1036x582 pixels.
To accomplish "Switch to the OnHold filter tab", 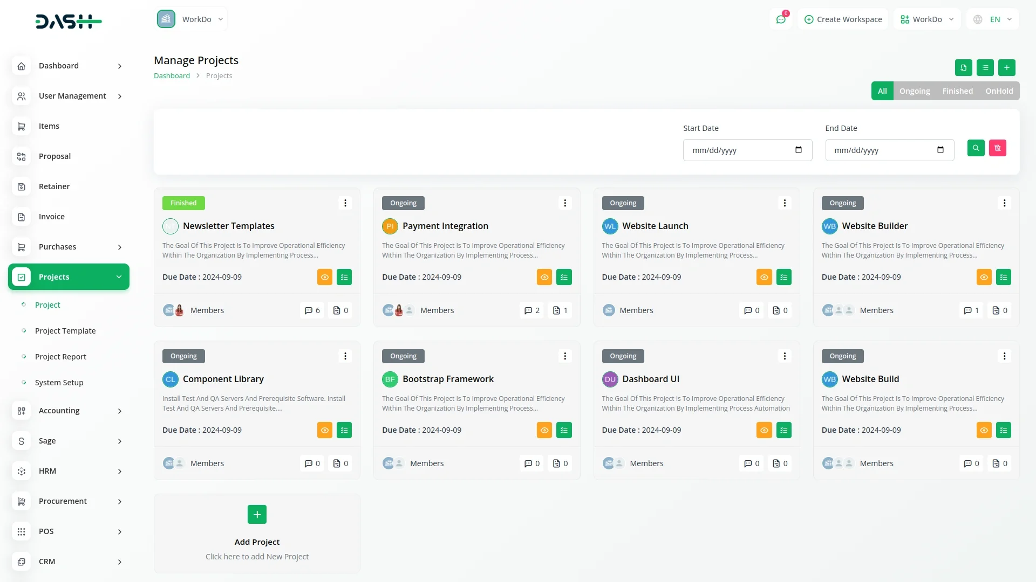I will point(999,91).
